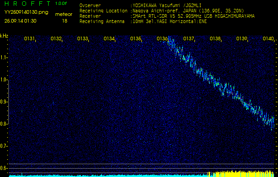The width and height of the screenshot is (278, 177).
Task: Click the 26.09.14 01:30 timestamp
Action: click(x=20, y=21)
